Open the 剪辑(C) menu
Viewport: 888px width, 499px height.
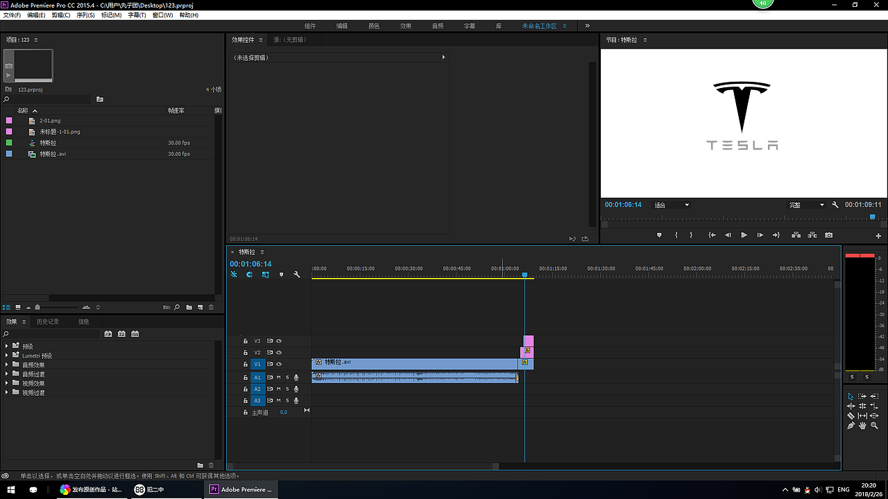tap(61, 15)
